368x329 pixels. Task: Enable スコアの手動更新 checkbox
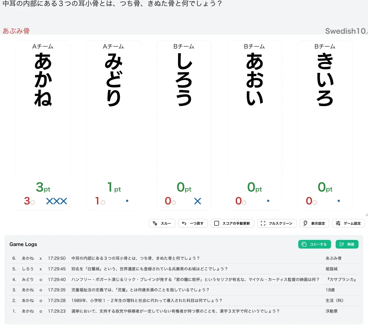pyautogui.click(x=232, y=223)
